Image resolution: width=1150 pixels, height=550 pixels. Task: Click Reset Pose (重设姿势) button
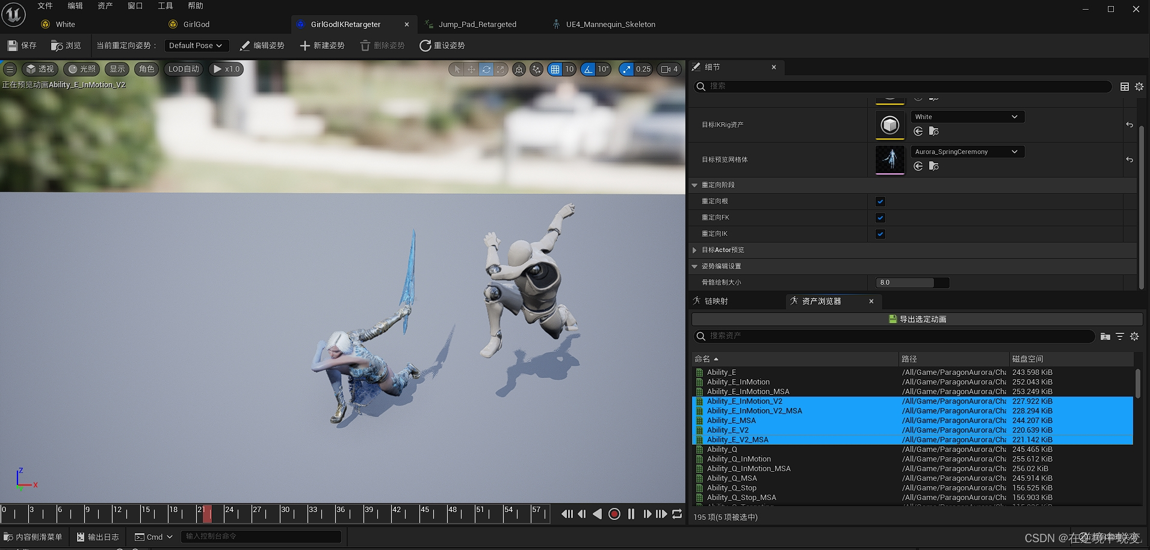click(x=442, y=46)
